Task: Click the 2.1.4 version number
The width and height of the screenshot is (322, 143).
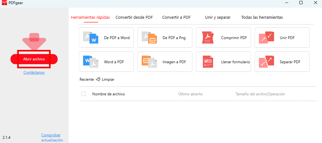Action: [x=7, y=138]
